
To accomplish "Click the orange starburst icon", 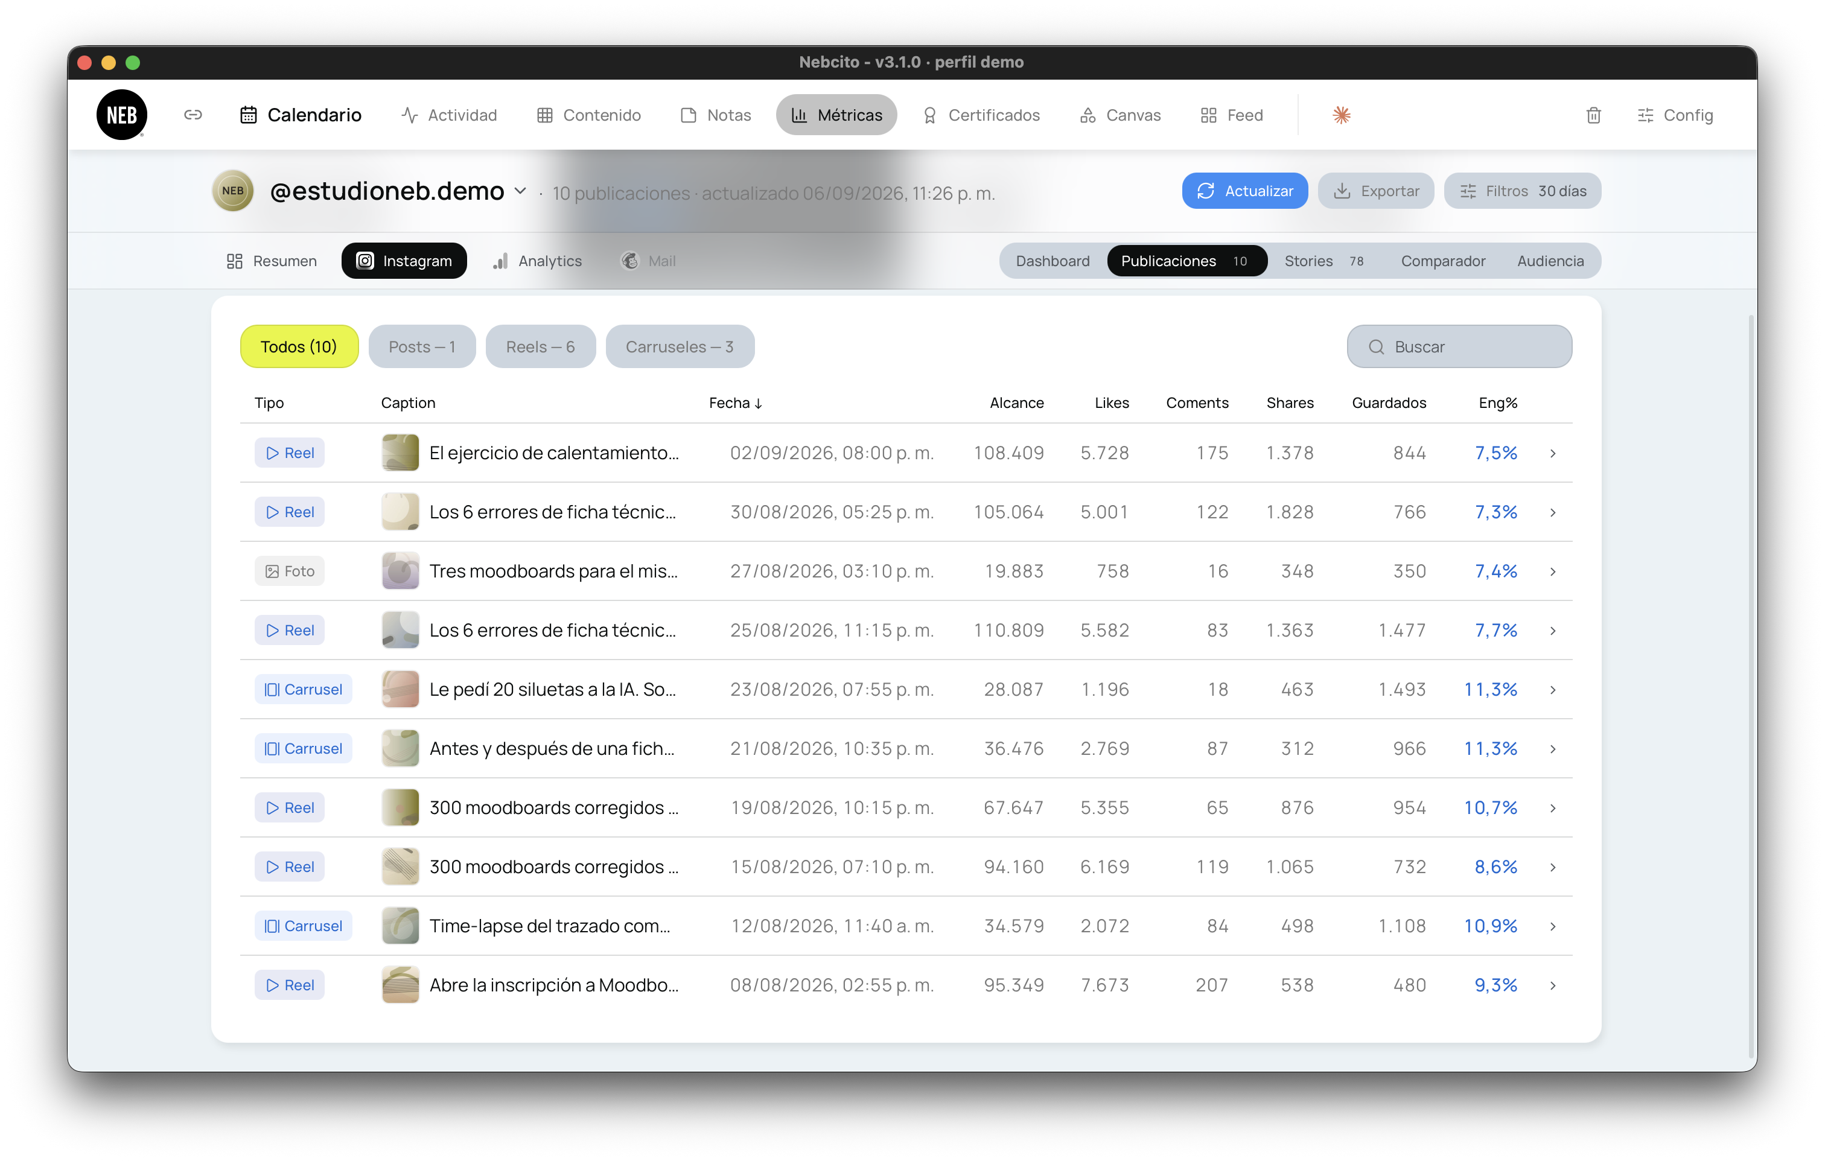I will click(1342, 115).
